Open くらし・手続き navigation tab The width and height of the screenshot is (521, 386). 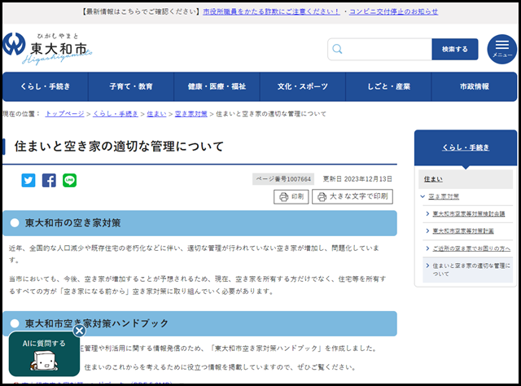click(46, 86)
